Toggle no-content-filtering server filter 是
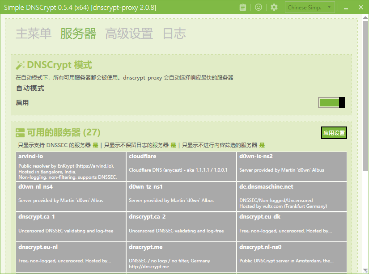This screenshot has height=274, width=369. (262, 145)
